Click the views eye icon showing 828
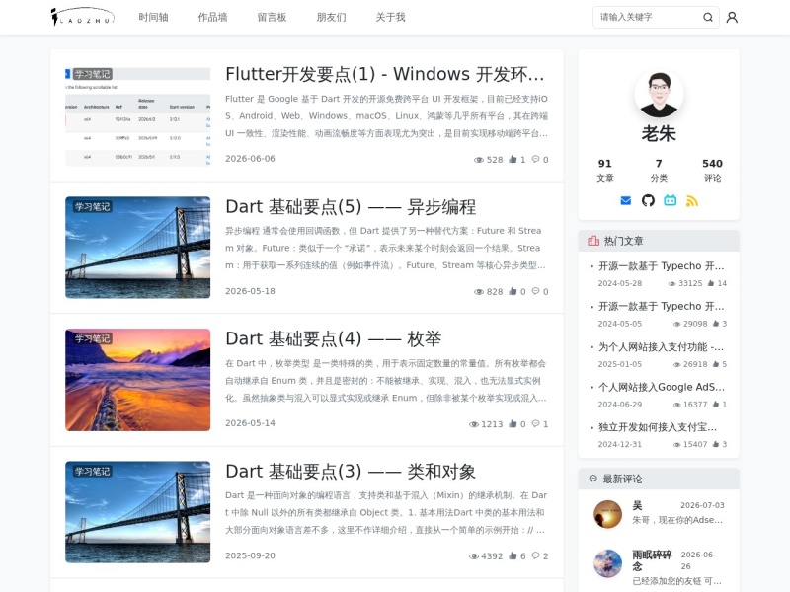790x592 pixels. click(479, 291)
